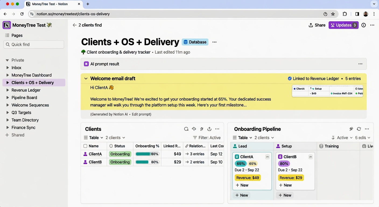Open the '5 edis' dropdown in Onboarding Pipeline
The width and height of the screenshot is (379, 207).
[363, 138]
